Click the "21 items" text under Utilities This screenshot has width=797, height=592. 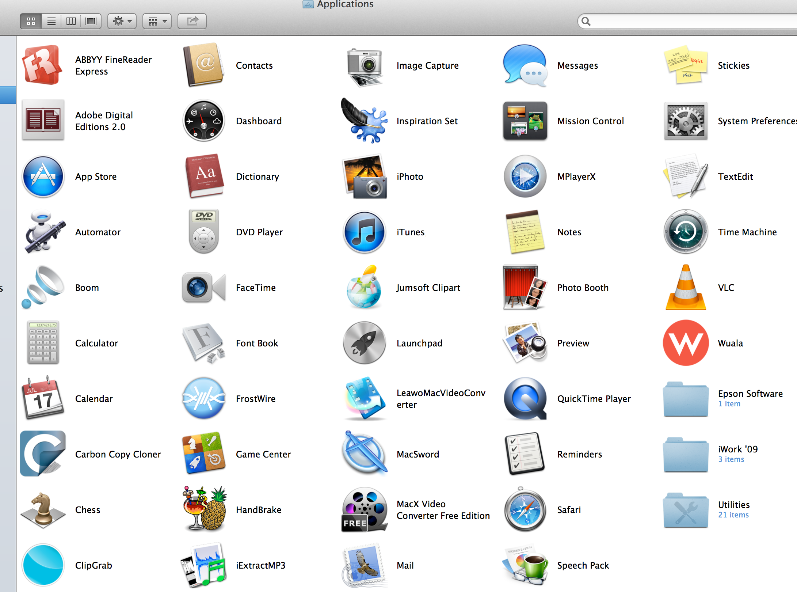click(x=733, y=515)
